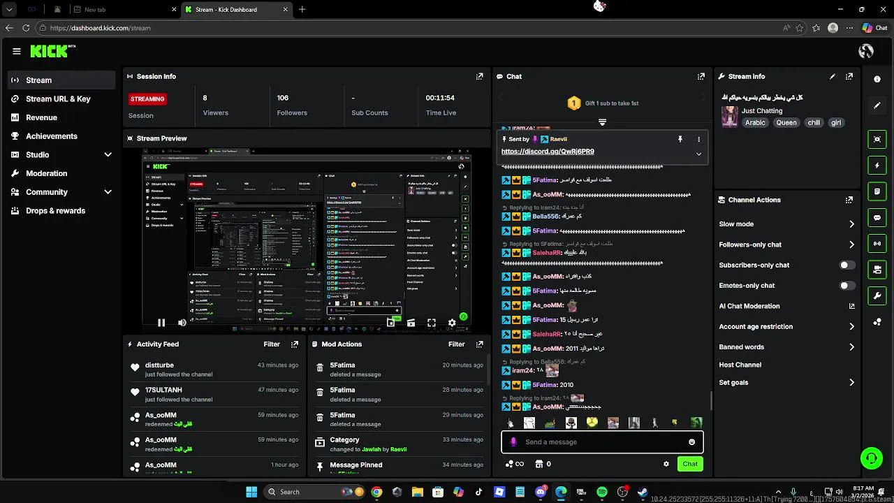The width and height of the screenshot is (894, 503).
Task: Enter fullscreen on stream preview
Action: coord(432,323)
